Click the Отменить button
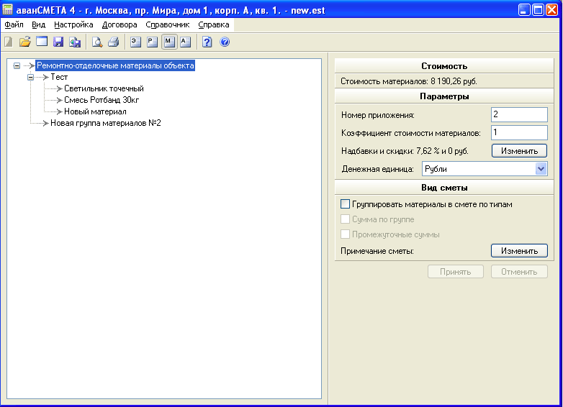 [519, 271]
